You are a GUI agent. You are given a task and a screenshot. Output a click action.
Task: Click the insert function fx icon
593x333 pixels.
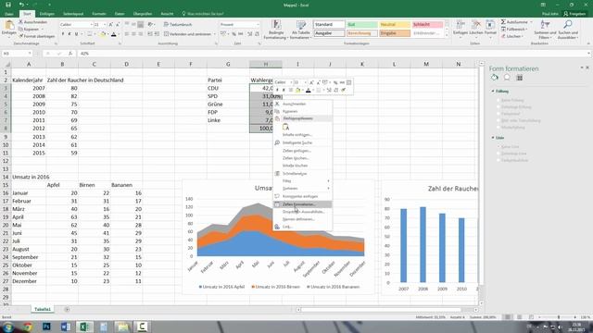tap(70, 54)
